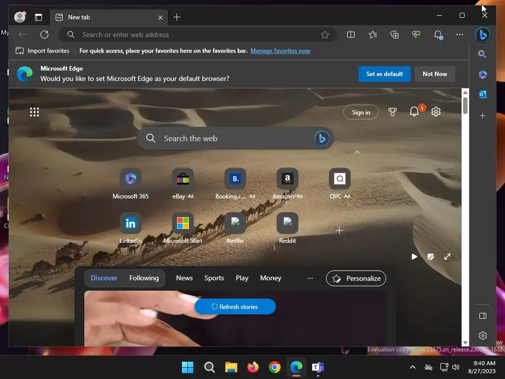The width and height of the screenshot is (505, 379).
Task: Add a new quick link tile
Action: pyautogui.click(x=339, y=230)
